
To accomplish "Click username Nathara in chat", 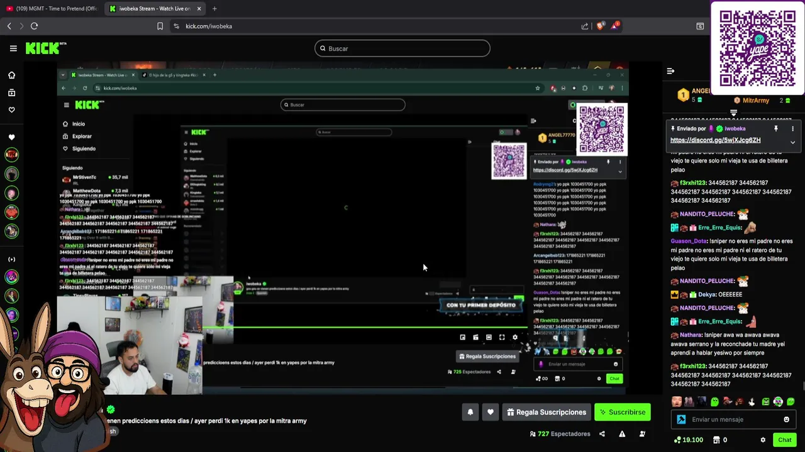I will pos(691,335).
